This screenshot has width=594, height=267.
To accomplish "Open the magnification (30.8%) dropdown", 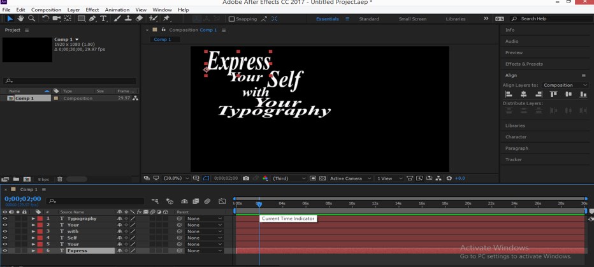I will [177, 178].
